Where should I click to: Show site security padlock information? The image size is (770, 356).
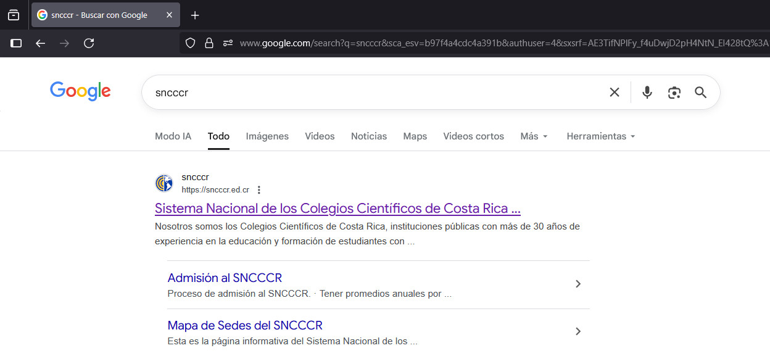209,43
